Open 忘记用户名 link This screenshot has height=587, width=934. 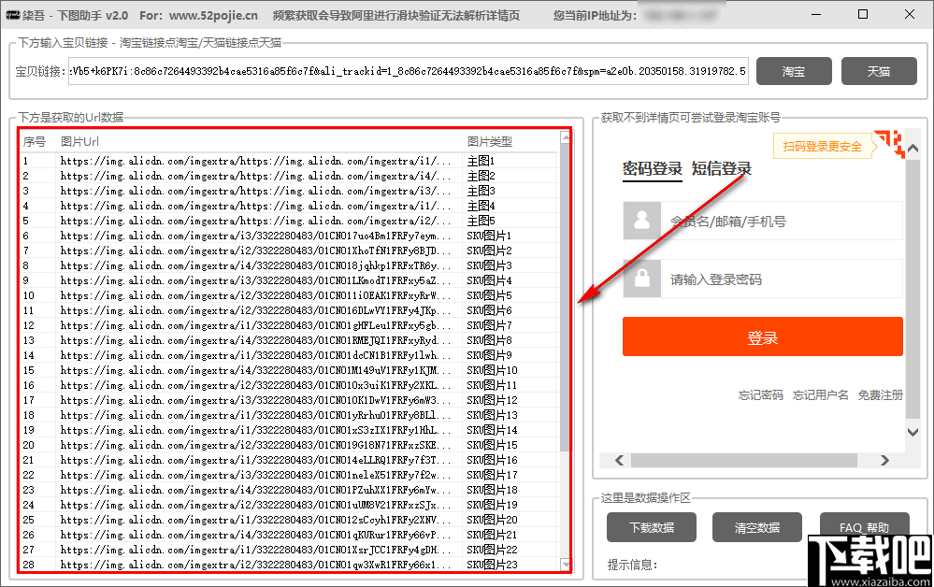coord(820,394)
